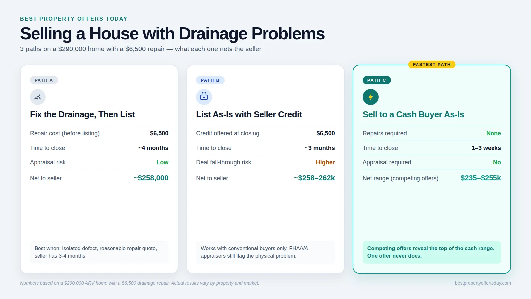Click the '1–3 weeks' time to close value
531x299 pixels.
click(486, 148)
